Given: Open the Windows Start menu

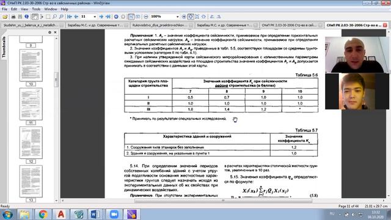Looking at the screenshot, I should tap(7, 215).
